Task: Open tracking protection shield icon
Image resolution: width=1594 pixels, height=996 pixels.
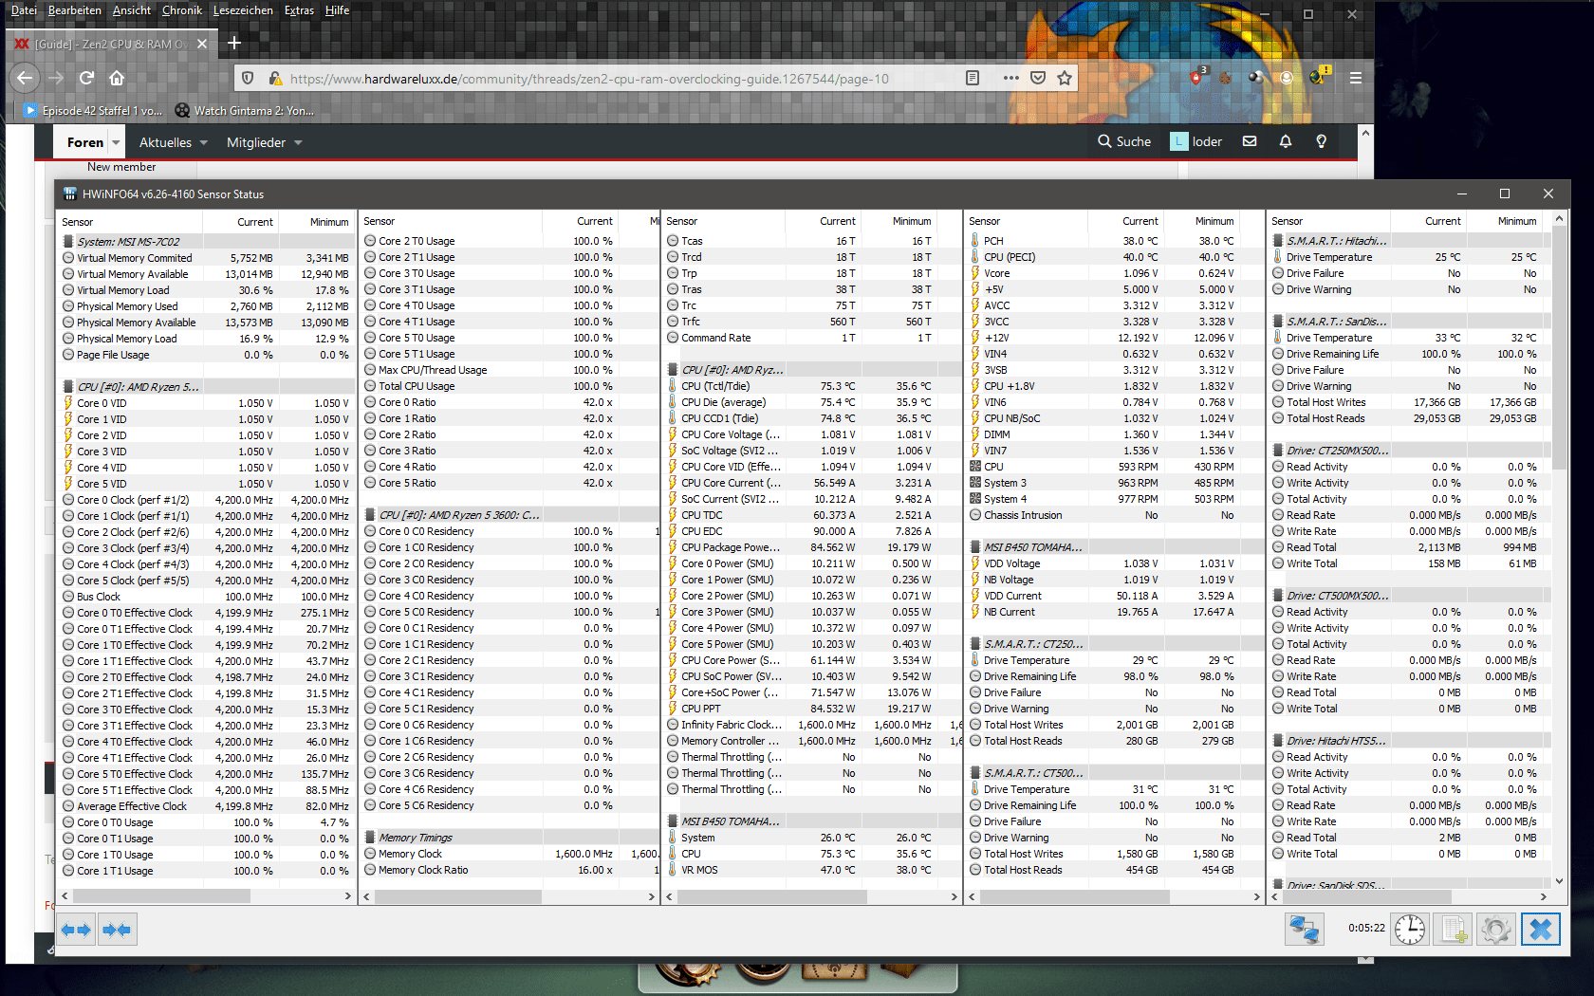Action: point(248,78)
